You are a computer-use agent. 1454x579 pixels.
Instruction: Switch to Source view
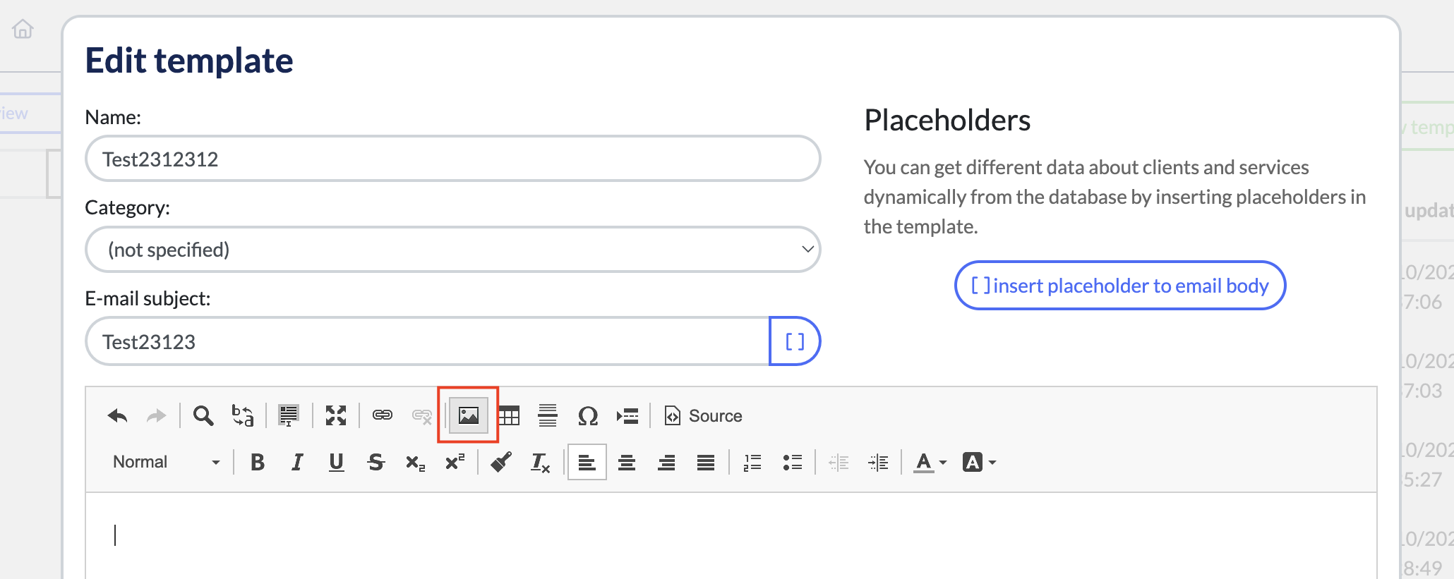(x=704, y=416)
